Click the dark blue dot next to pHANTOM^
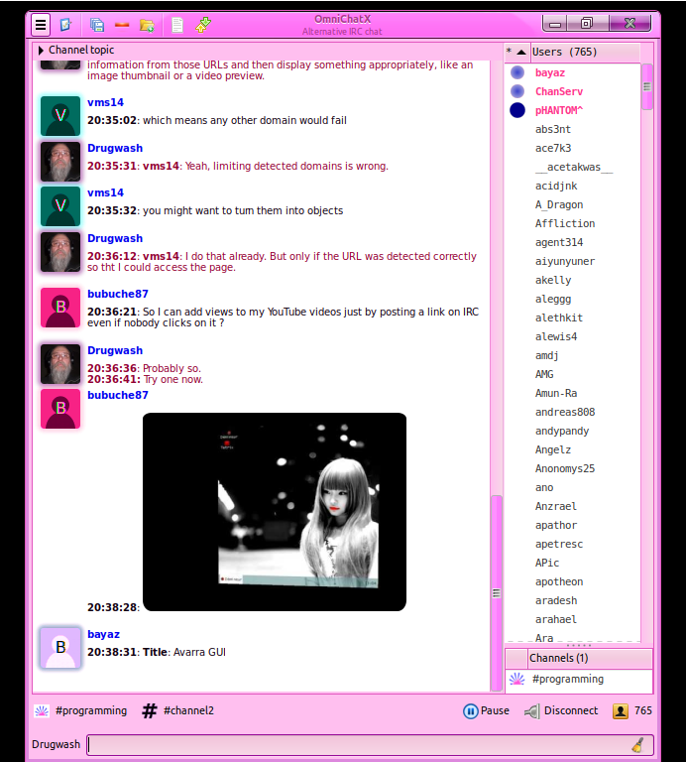Image resolution: width=686 pixels, height=762 pixels. pos(517,110)
